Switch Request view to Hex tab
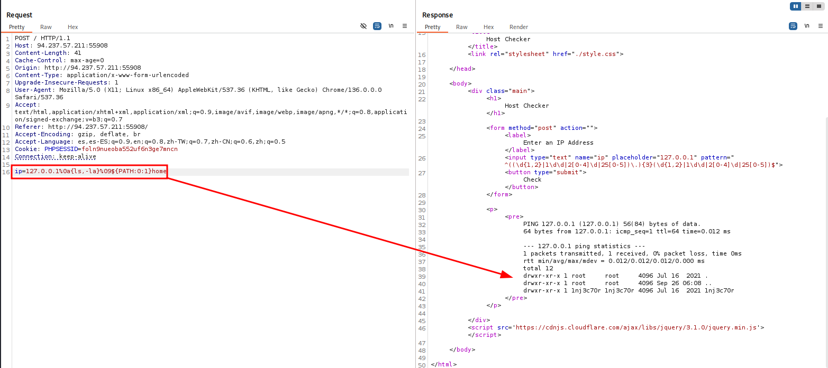 (72, 27)
